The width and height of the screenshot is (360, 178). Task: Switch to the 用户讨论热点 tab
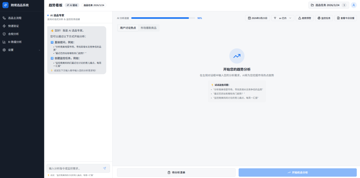(x=128, y=28)
